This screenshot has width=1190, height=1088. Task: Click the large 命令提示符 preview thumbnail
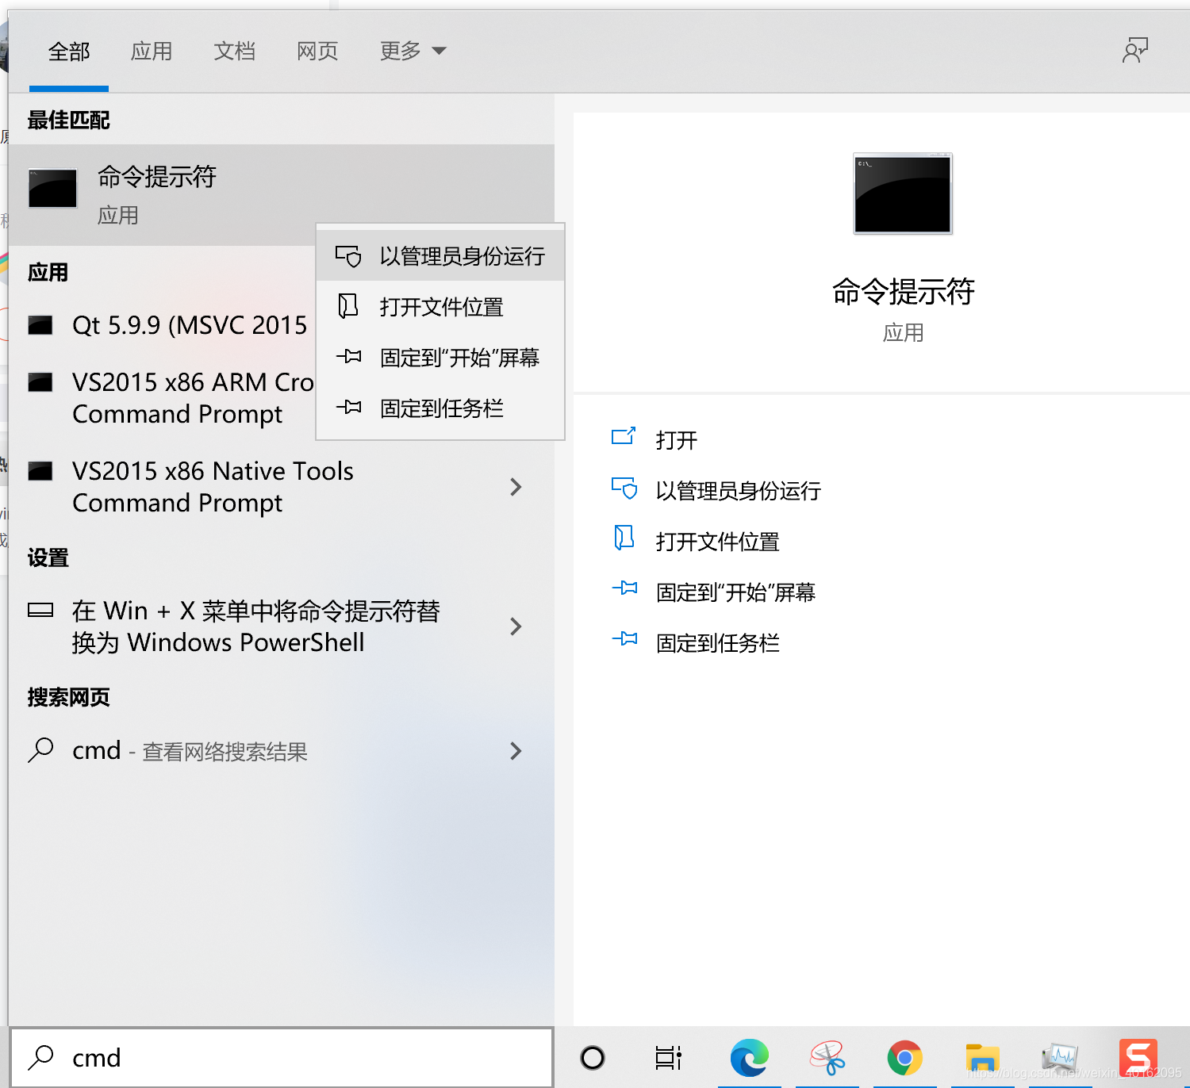903,193
